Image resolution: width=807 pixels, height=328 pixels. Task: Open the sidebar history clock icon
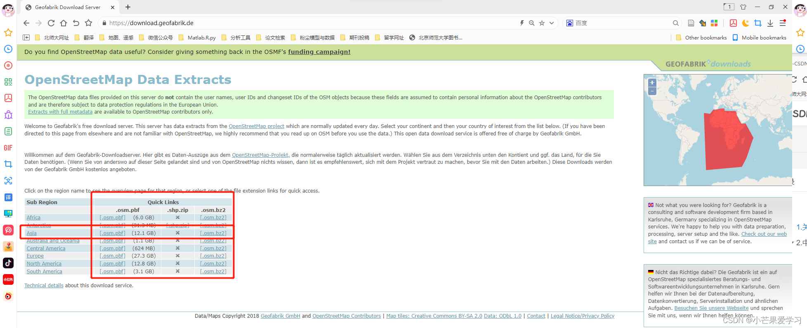click(x=8, y=49)
